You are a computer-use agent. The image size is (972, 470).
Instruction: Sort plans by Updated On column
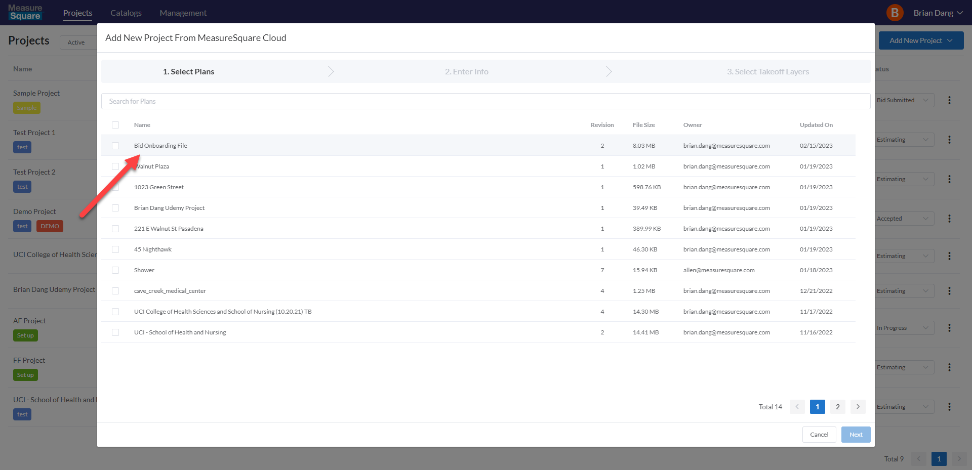coord(816,125)
